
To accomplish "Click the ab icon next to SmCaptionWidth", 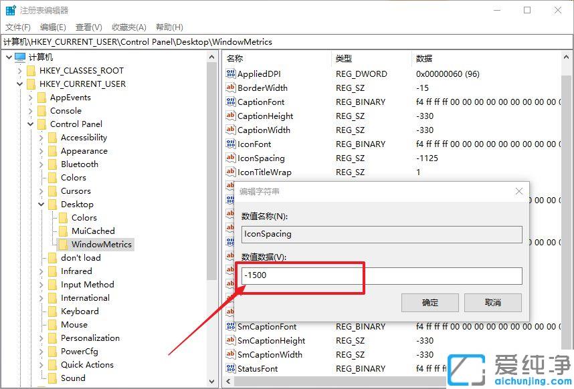I will click(230, 354).
